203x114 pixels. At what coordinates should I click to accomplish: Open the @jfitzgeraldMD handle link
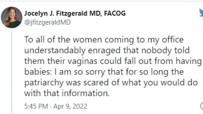(x=47, y=22)
